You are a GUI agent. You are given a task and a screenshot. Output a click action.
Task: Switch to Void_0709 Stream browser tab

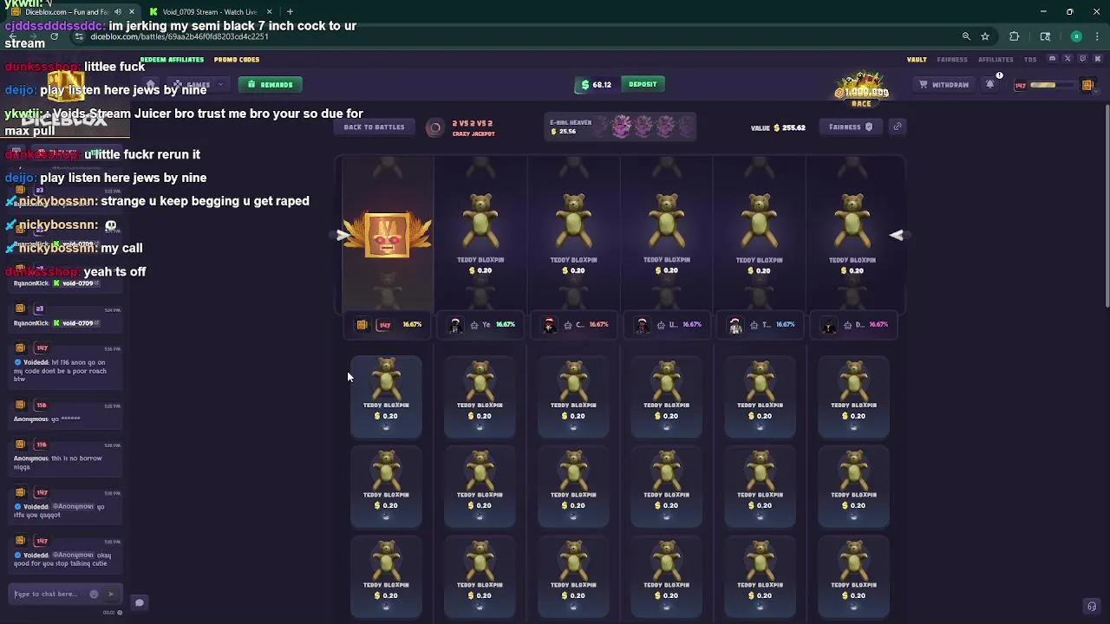coord(210,12)
